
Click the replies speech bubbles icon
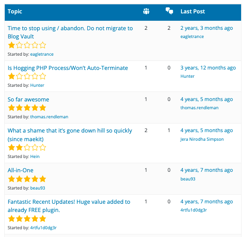169,11
